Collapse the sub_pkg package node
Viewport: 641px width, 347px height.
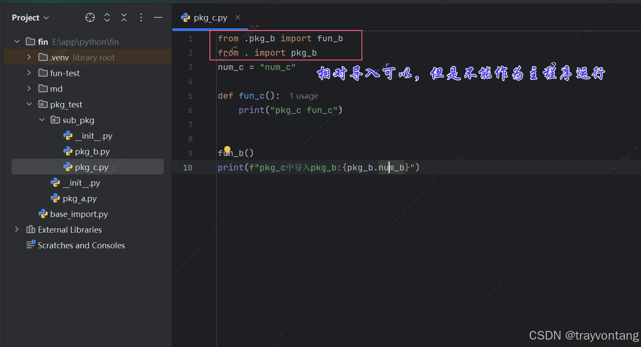[41, 120]
